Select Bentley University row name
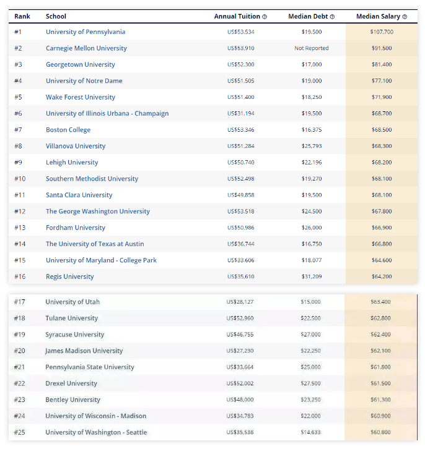The width and height of the screenshot is (425, 449). tap(73, 400)
